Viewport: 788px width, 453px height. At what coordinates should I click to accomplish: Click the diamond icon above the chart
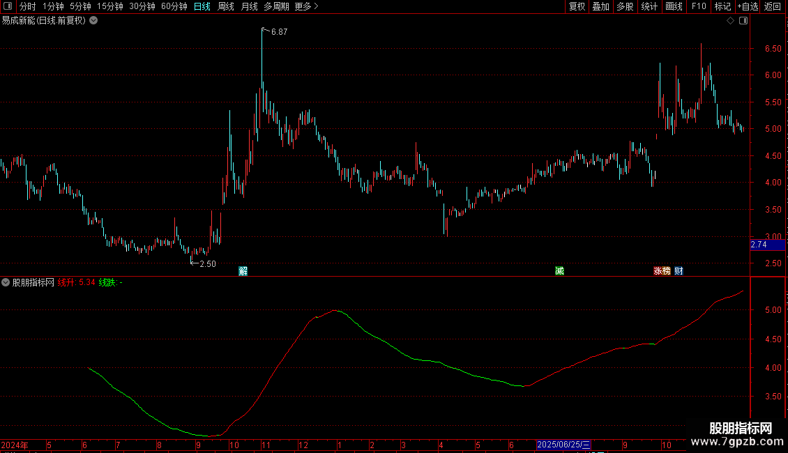730,21
